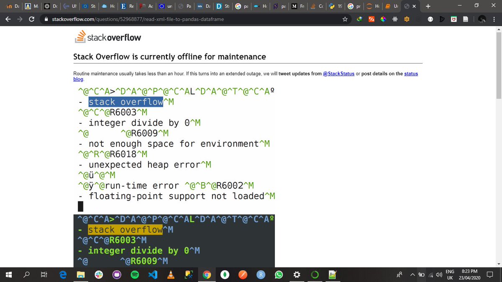Image resolution: width=502 pixels, height=282 pixels.
Task: Open the orange gear extension icon
Action: 407,19
